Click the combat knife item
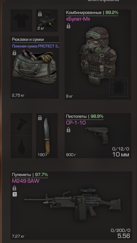Viewport: 137px width, 243px height. pyautogui.click(x=47, y=136)
